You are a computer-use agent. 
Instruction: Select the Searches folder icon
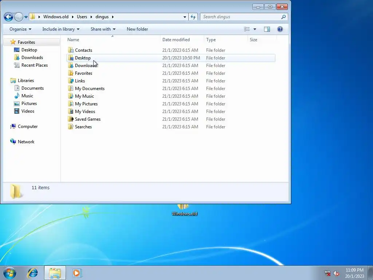[71, 127]
